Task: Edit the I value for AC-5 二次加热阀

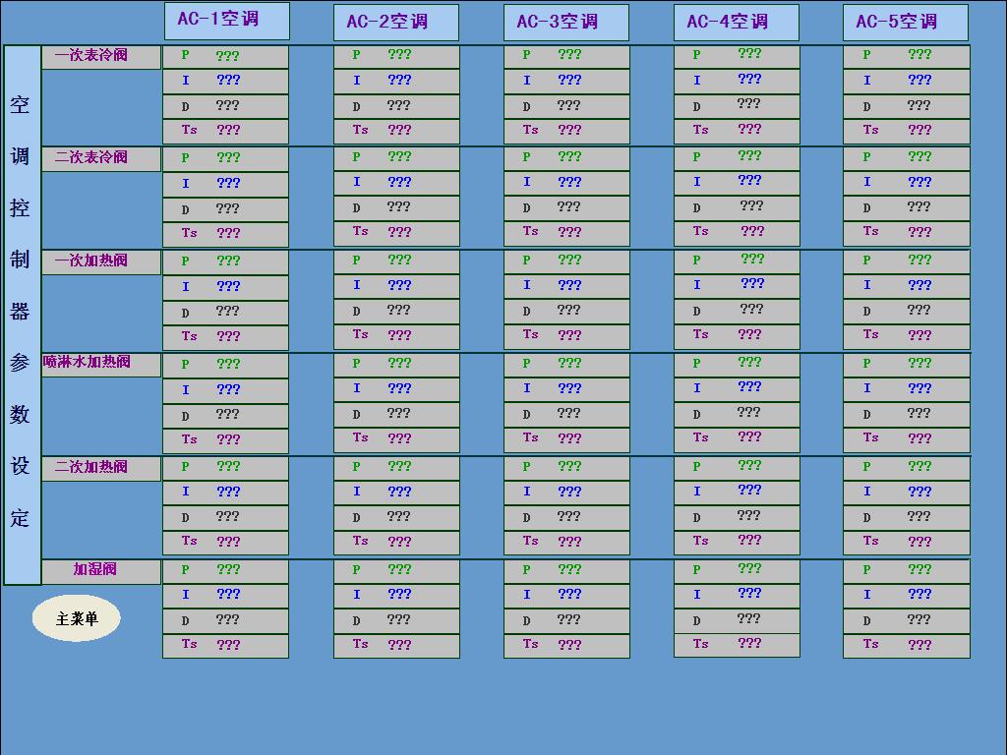Action: pyautogui.click(x=918, y=492)
